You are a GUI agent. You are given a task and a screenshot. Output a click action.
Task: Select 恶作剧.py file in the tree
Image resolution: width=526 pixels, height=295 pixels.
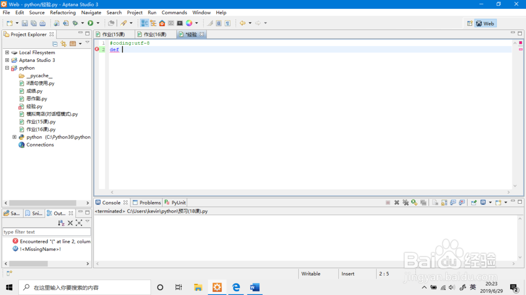[37, 99]
